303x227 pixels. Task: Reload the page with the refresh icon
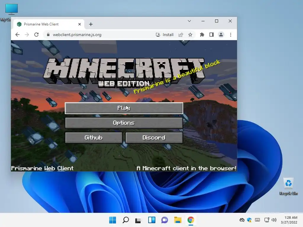(36, 35)
